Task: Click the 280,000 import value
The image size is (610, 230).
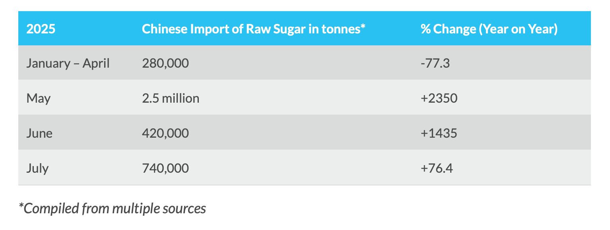Action: [x=165, y=63]
